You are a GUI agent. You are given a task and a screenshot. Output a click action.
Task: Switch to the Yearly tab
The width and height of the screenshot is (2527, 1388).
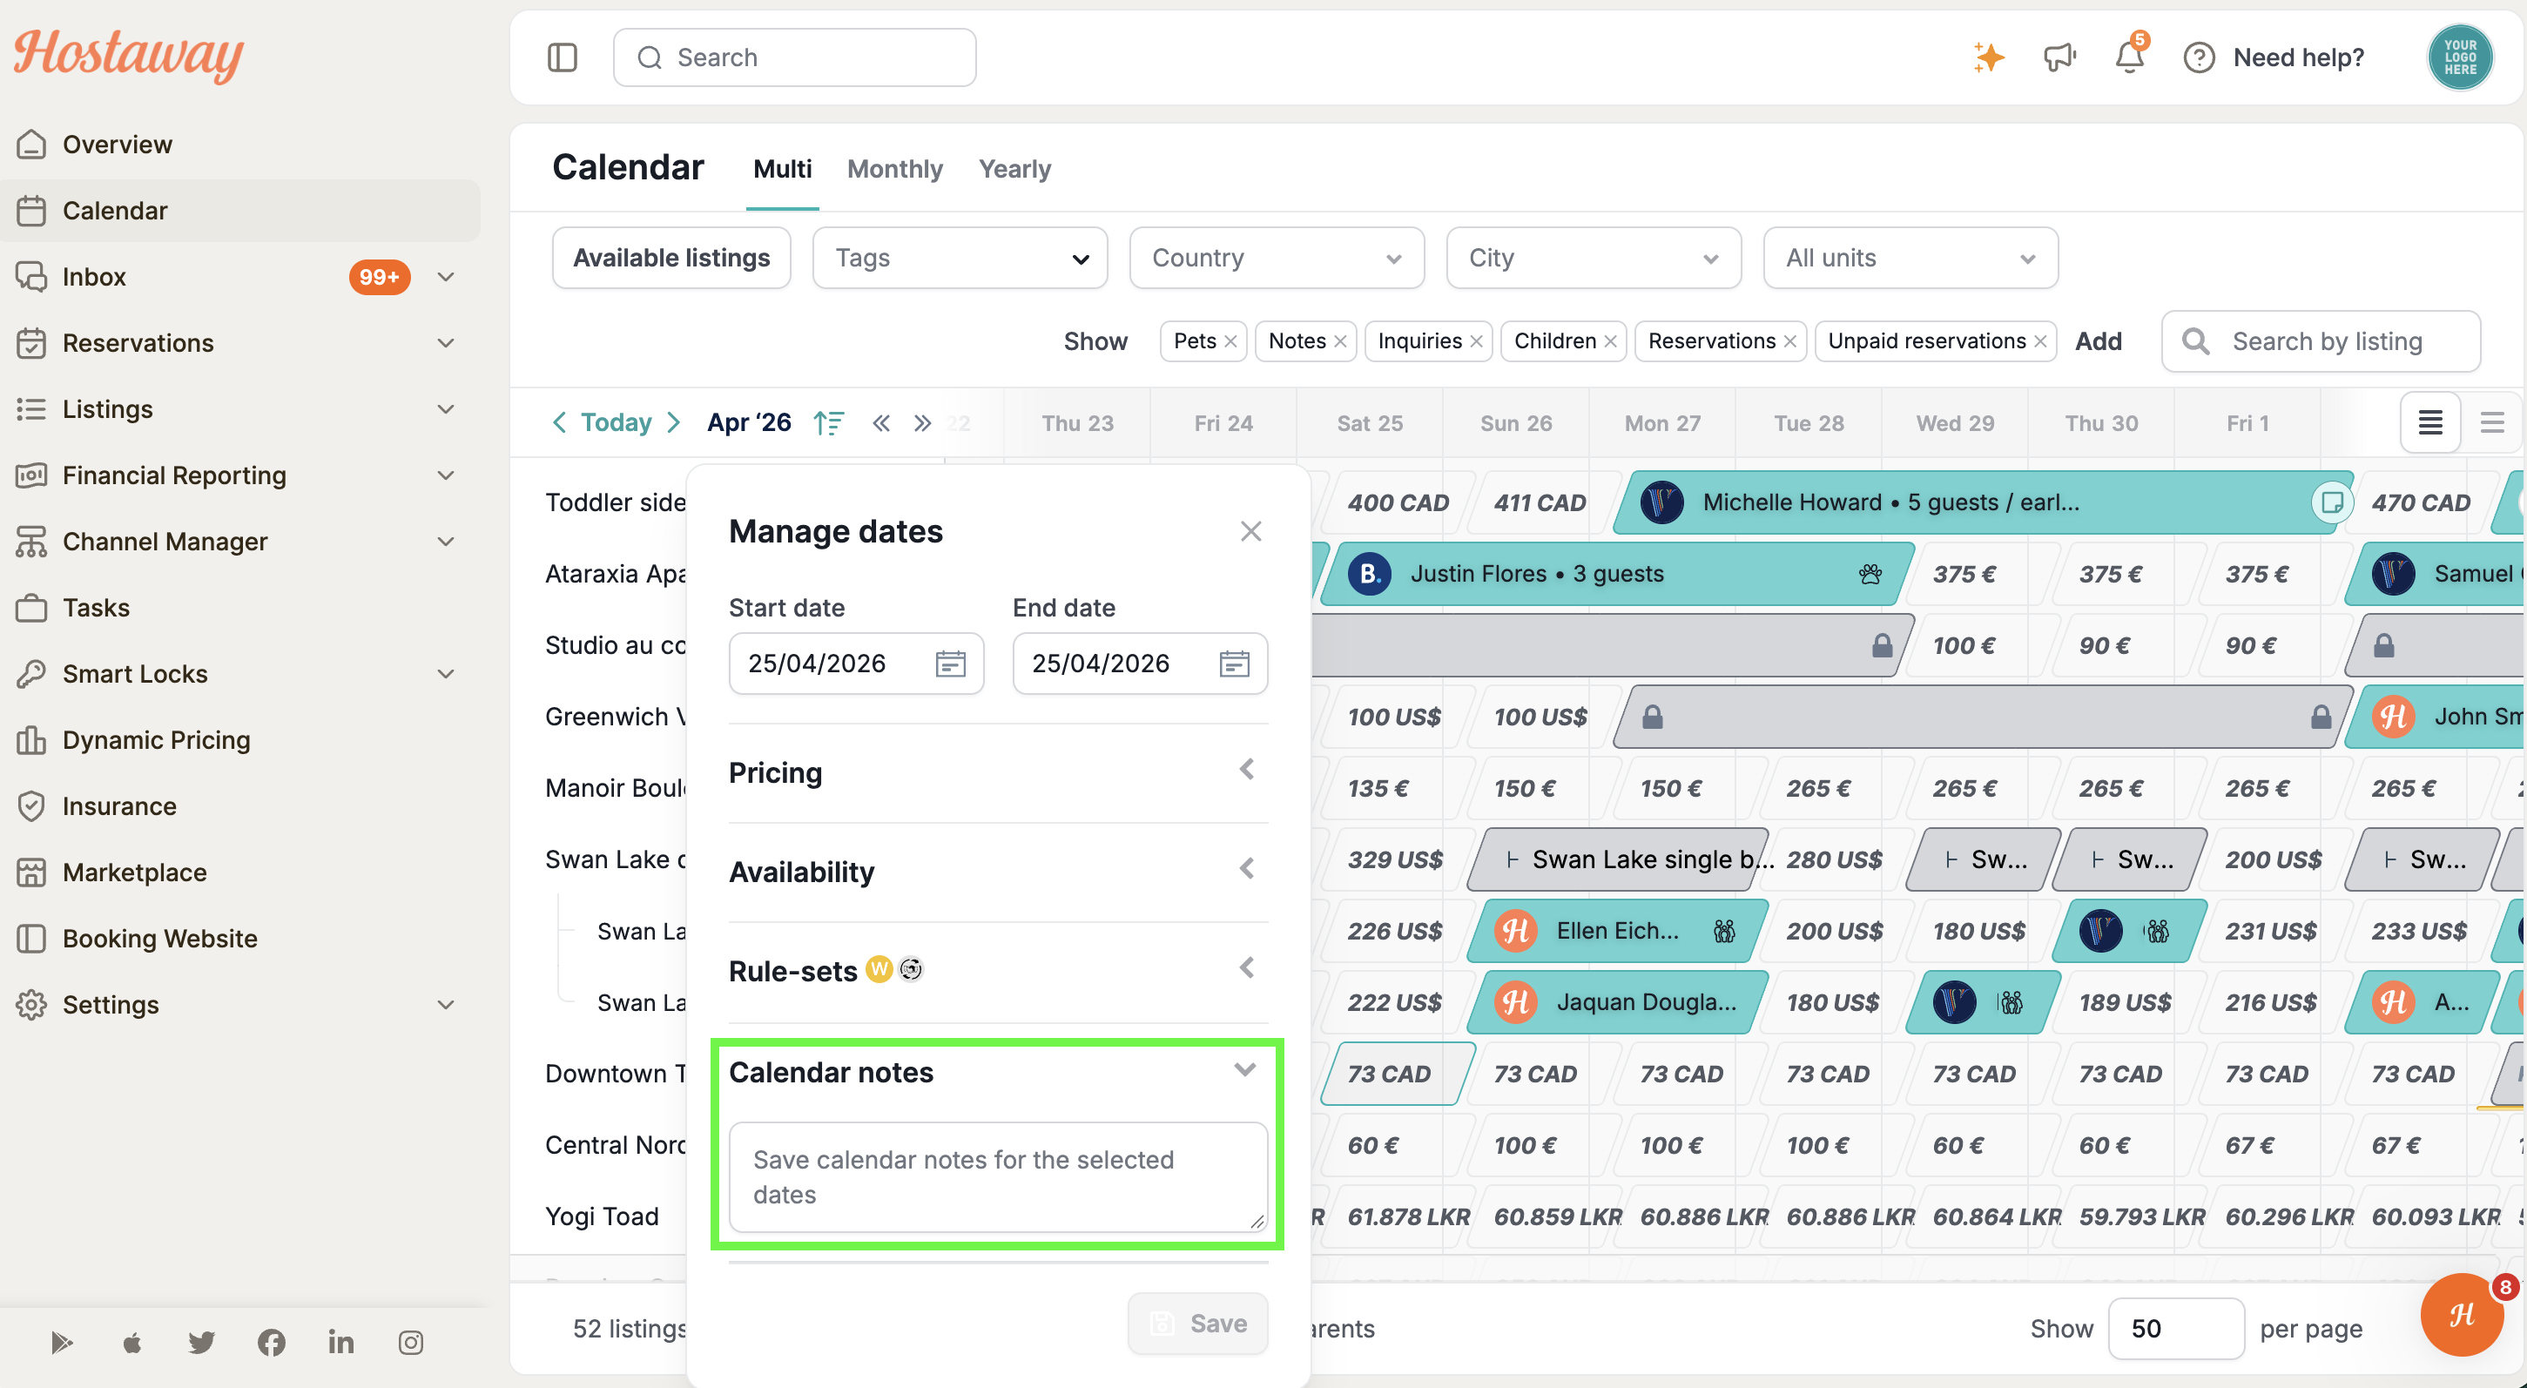(x=1014, y=169)
